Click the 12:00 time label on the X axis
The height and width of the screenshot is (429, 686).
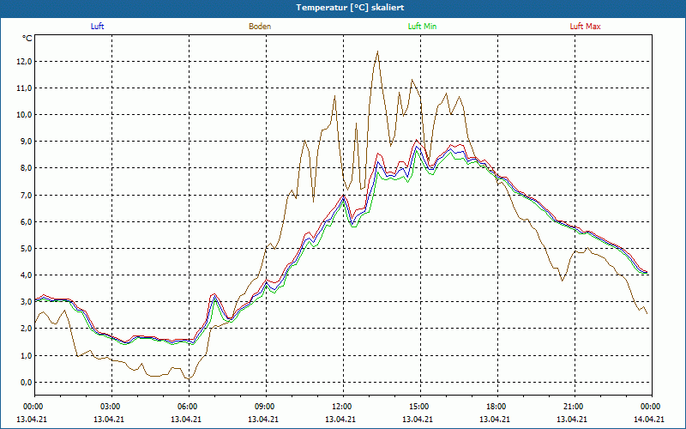coord(343,407)
